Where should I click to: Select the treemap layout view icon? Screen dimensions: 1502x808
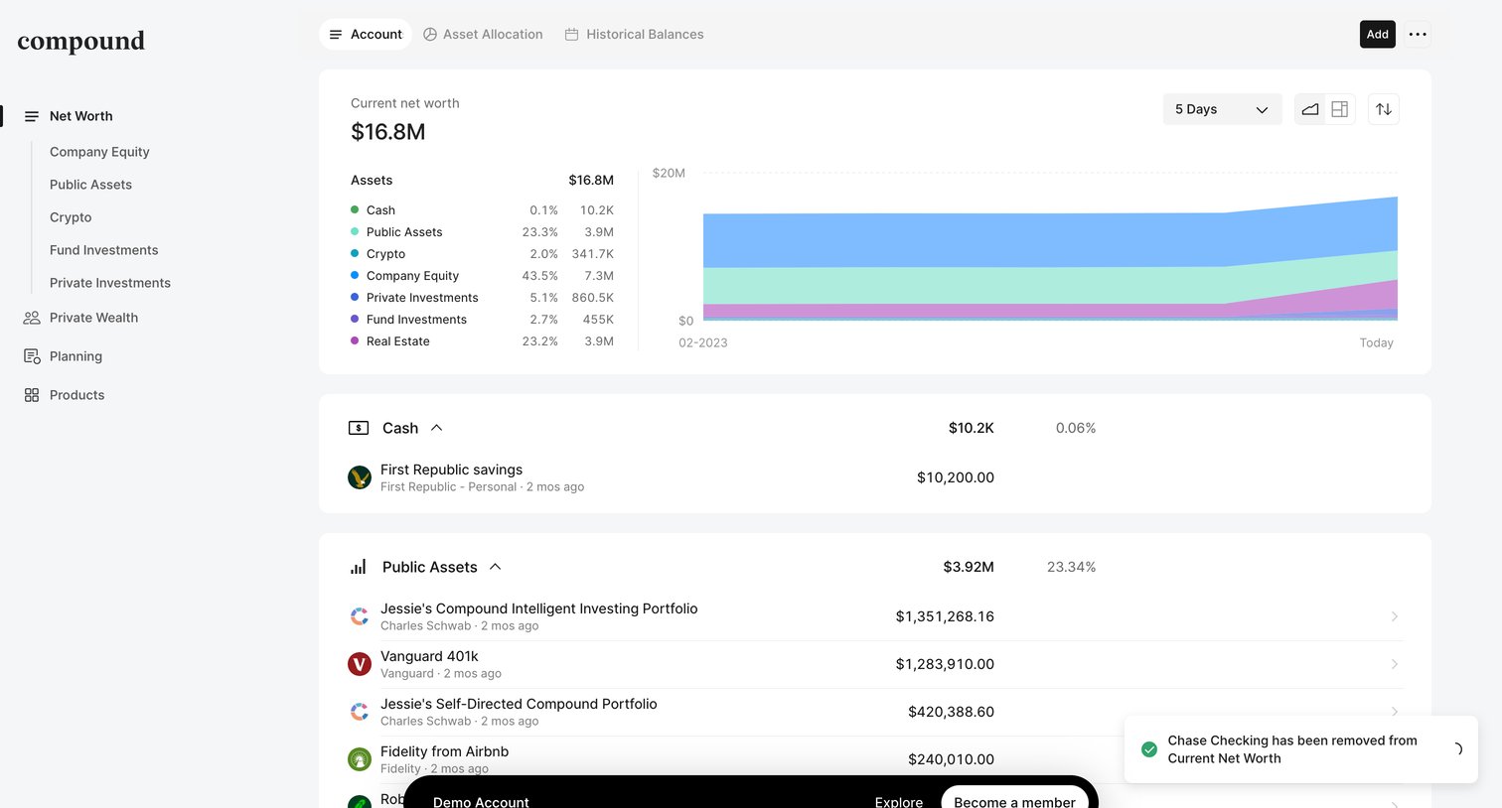1339,109
